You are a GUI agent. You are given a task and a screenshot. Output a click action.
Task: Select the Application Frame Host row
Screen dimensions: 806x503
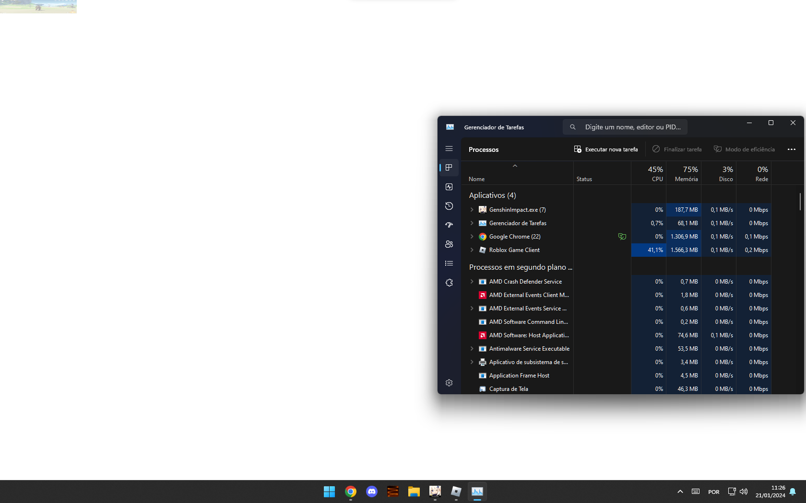[616, 376]
